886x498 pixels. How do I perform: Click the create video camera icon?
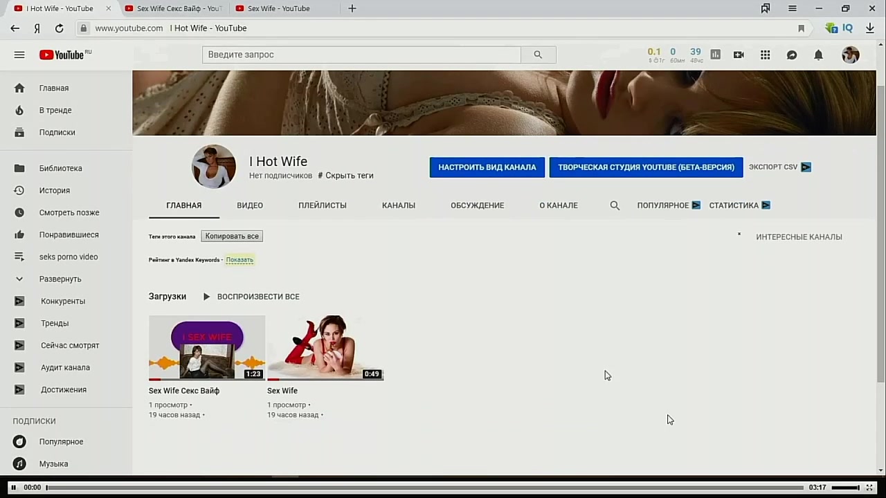(x=739, y=55)
